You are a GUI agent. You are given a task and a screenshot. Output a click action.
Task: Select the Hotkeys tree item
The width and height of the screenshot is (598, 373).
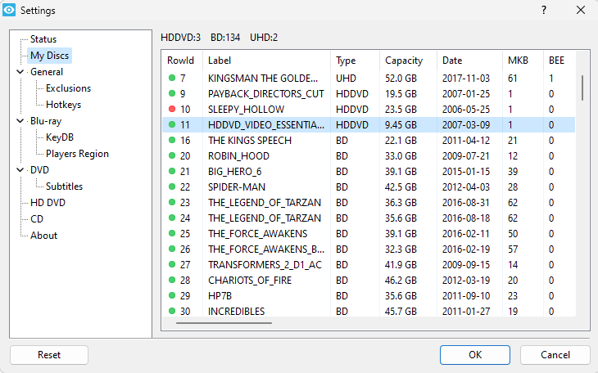click(63, 105)
